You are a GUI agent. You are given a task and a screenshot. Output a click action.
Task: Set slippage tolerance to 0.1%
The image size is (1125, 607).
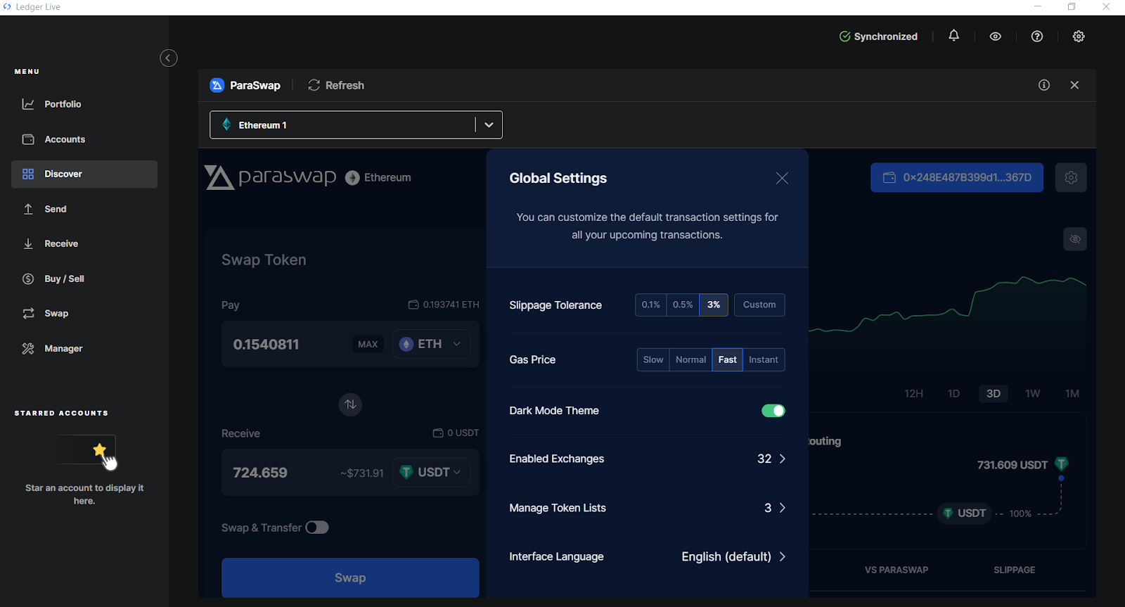tap(650, 305)
